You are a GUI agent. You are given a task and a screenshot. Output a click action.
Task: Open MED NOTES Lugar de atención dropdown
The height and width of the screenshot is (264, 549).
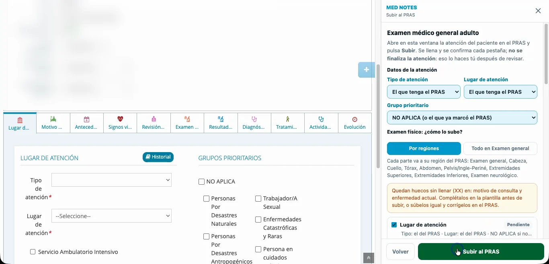click(500, 92)
